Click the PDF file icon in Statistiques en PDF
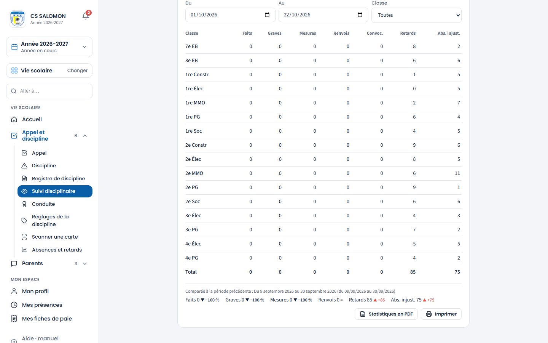The width and height of the screenshot is (548, 343). point(363,314)
